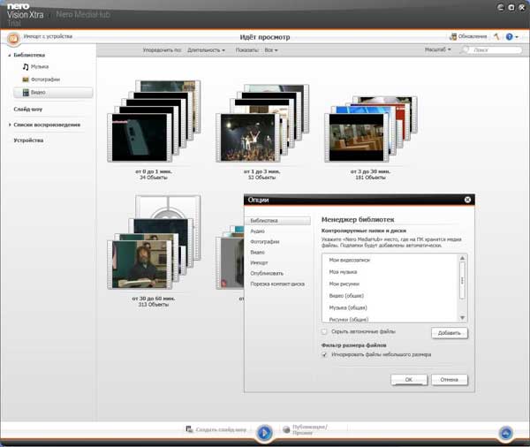
Task: Open the wrench tools icon in header
Action: 496,37
